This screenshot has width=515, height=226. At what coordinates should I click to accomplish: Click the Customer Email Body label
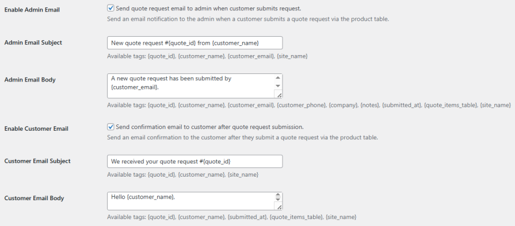pyautogui.click(x=34, y=198)
